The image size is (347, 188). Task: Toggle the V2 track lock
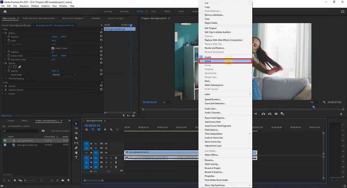[x=91, y=148]
